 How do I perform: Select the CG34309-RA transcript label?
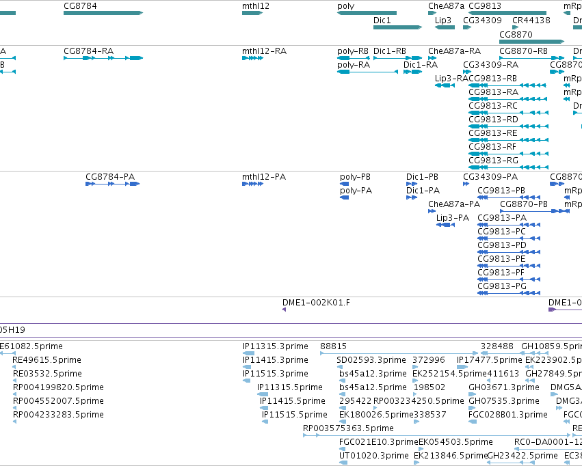490,65
